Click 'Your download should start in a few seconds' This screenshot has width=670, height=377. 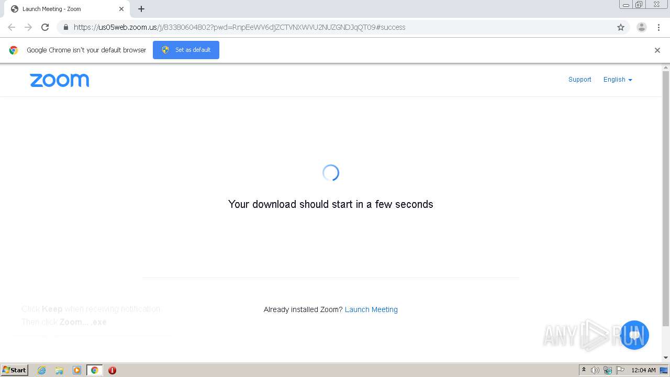click(x=331, y=204)
